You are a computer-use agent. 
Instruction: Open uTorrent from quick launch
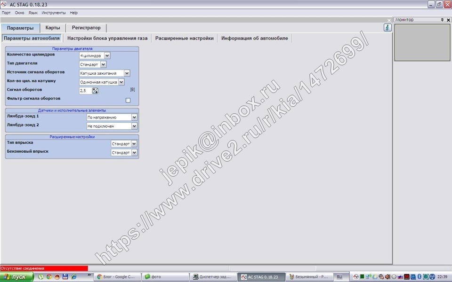(x=41, y=277)
